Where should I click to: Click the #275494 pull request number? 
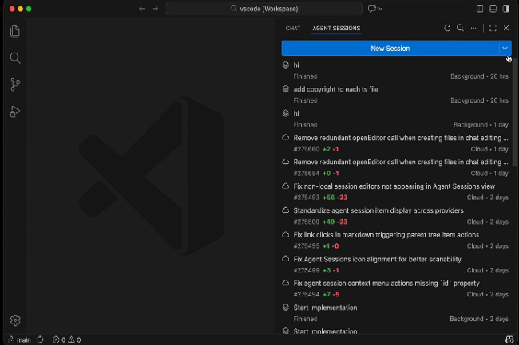[306, 294]
